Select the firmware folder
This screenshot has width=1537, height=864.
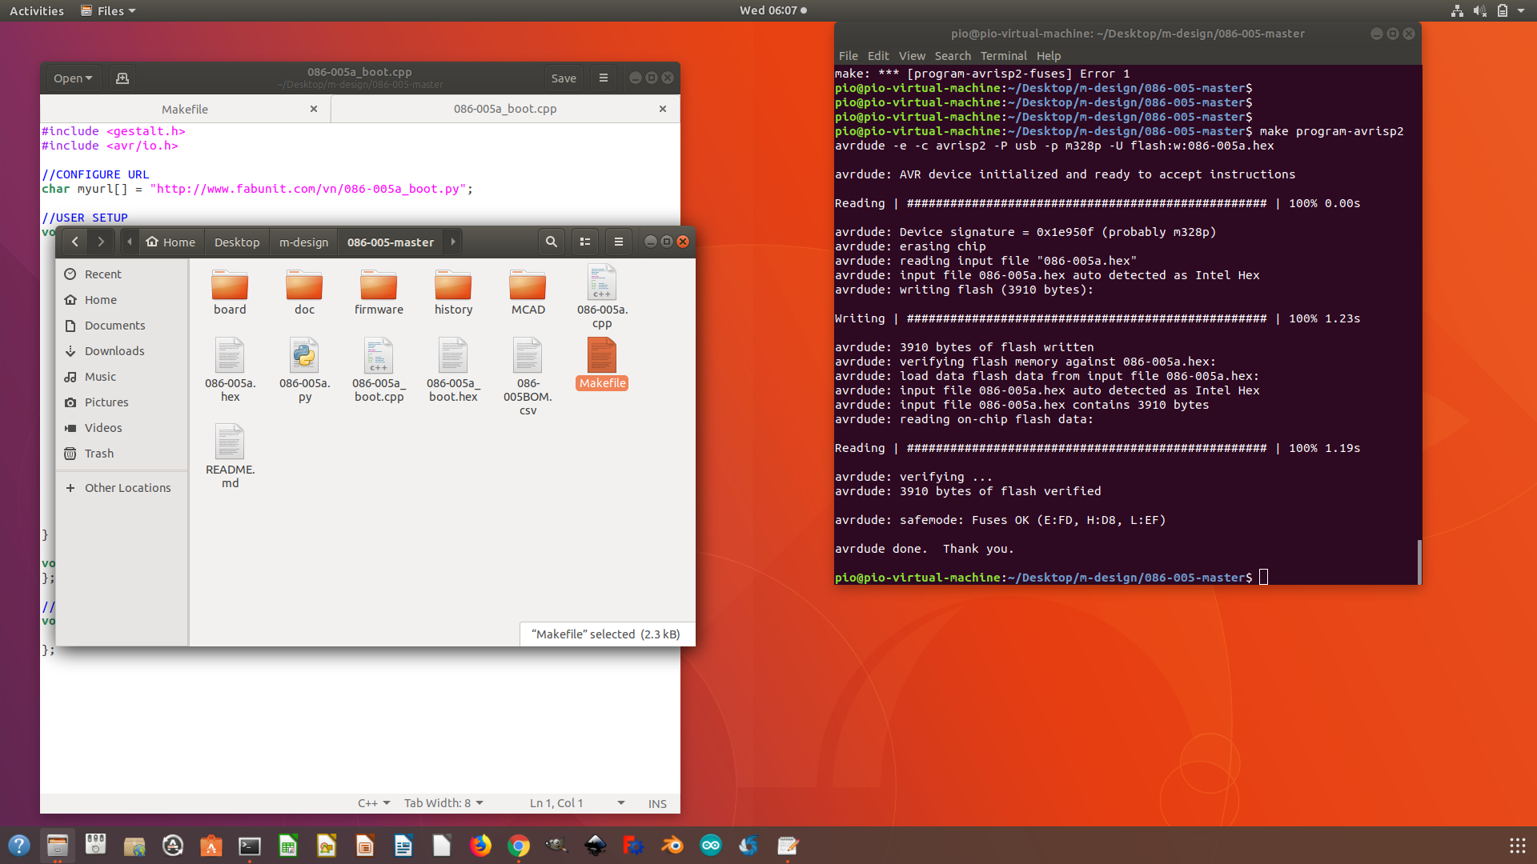click(379, 292)
